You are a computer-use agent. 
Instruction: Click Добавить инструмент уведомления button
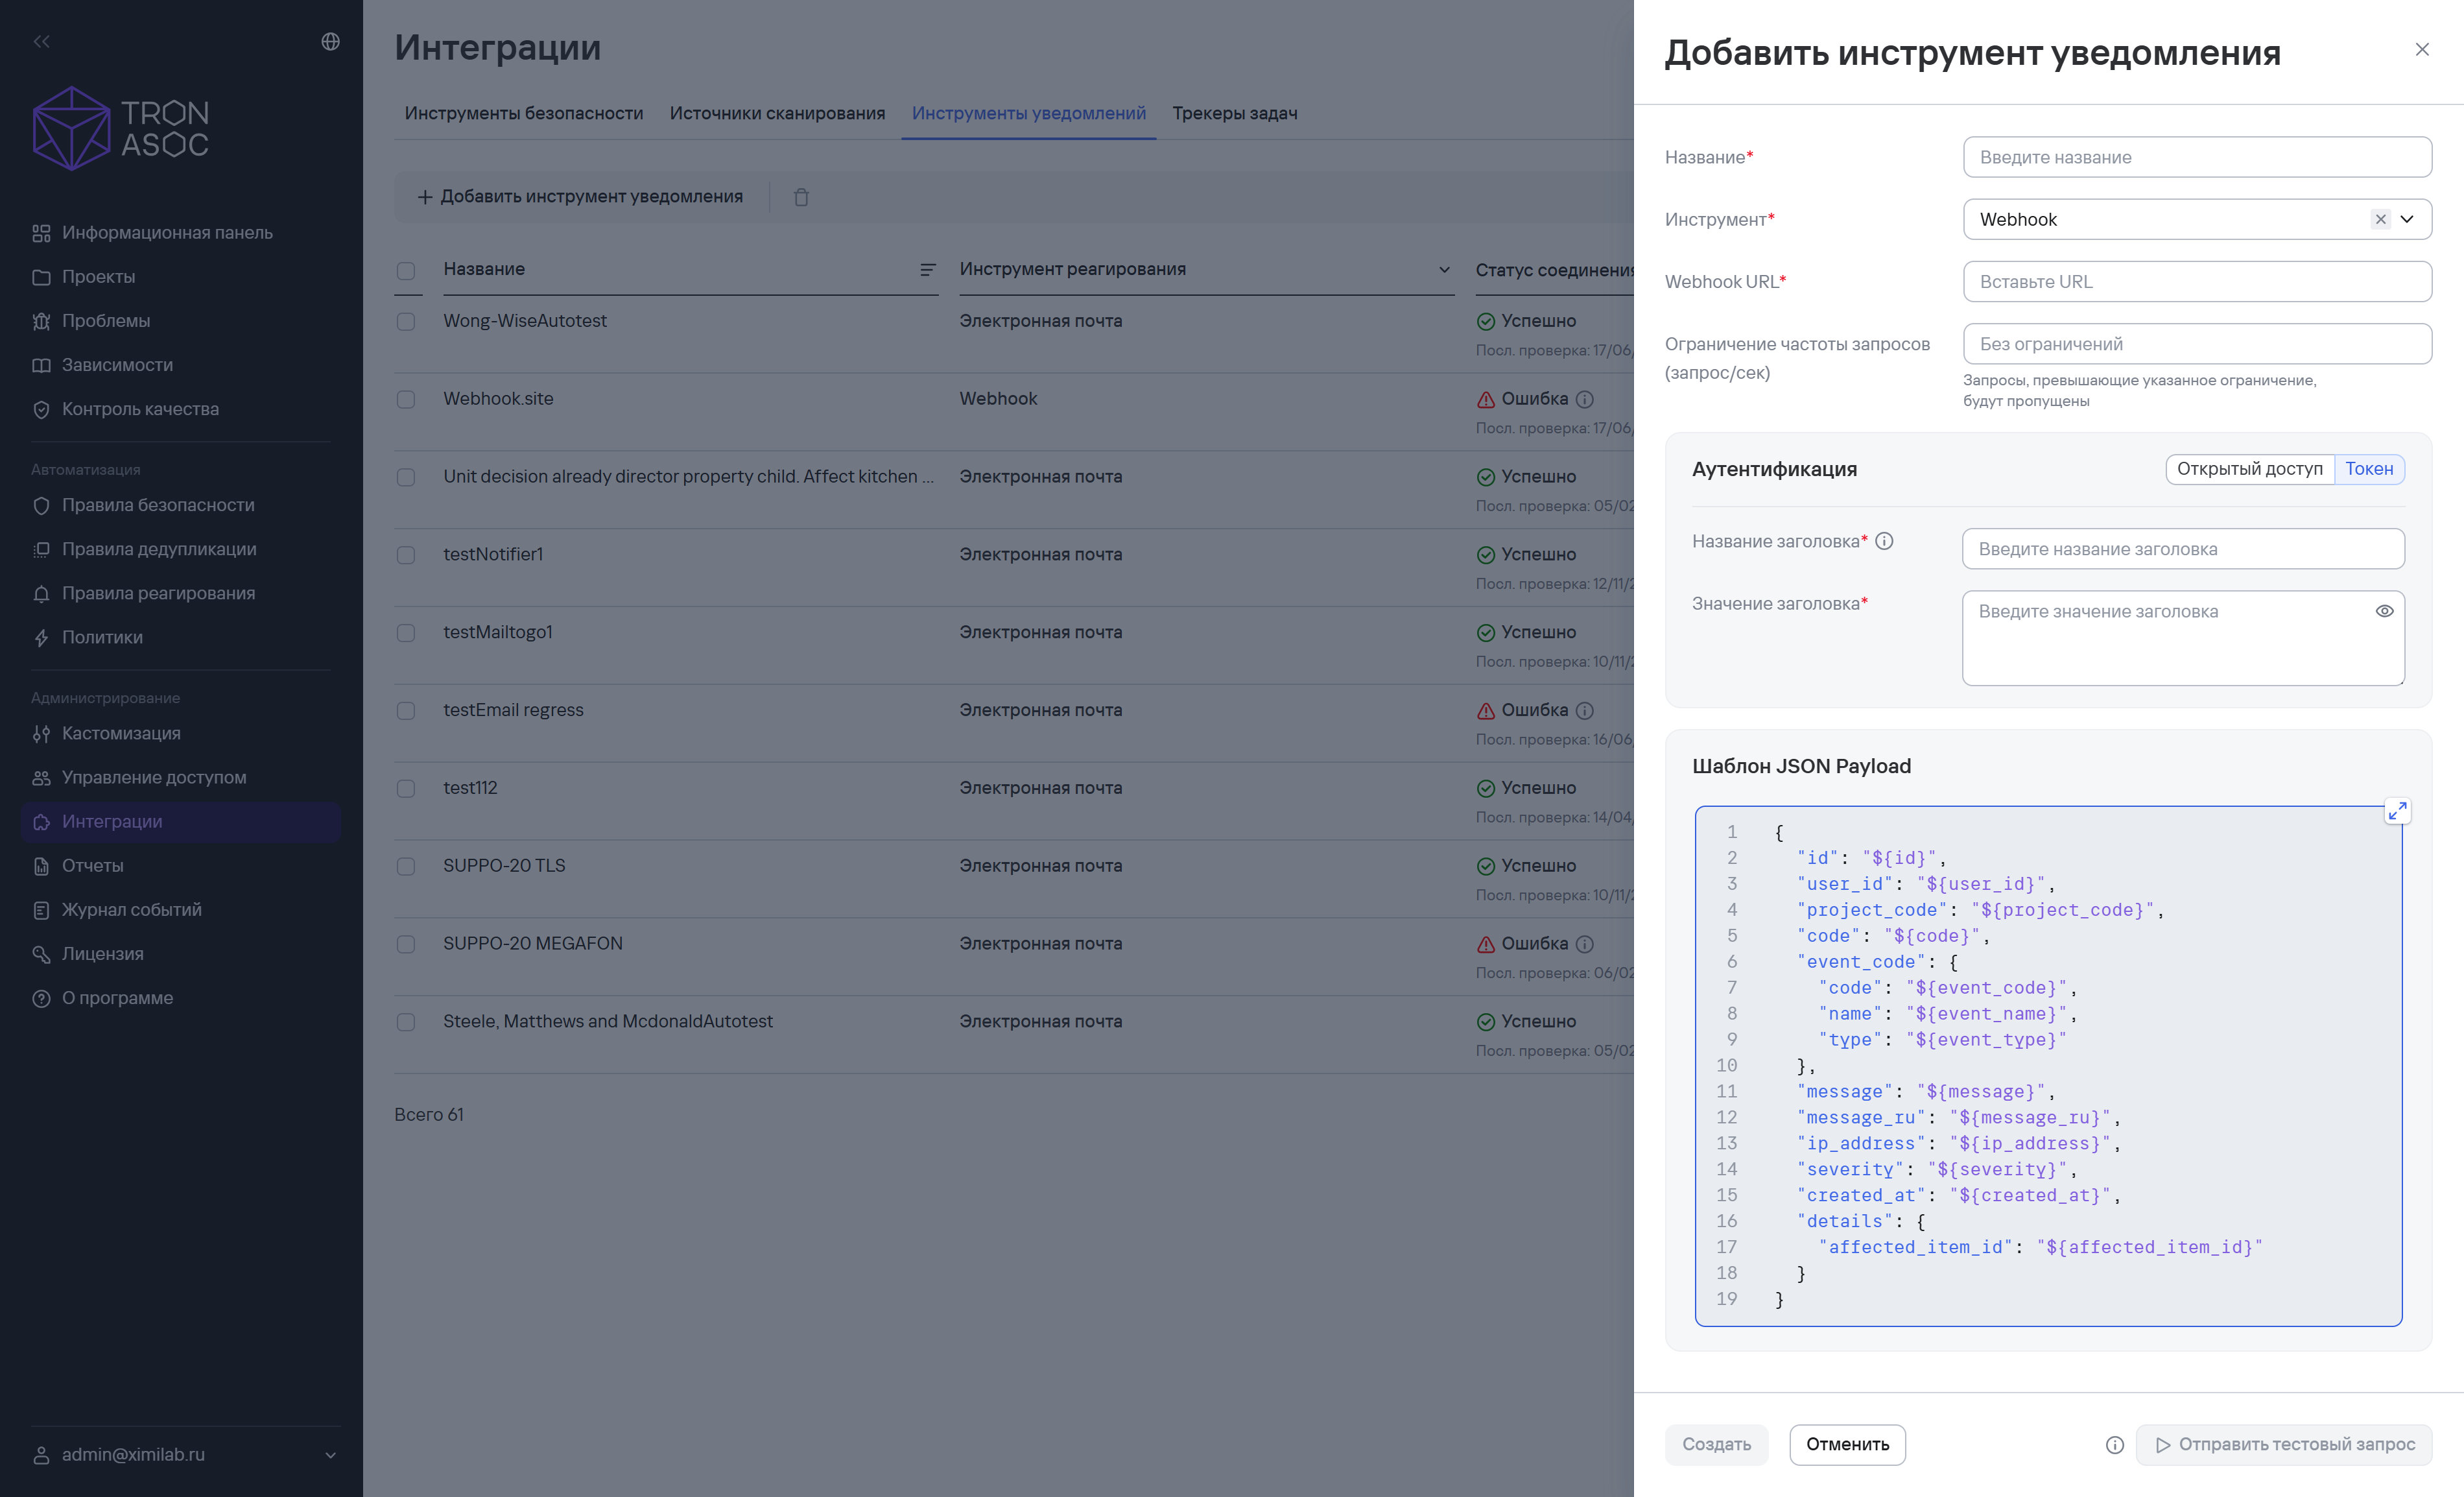[x=580, y=197]
